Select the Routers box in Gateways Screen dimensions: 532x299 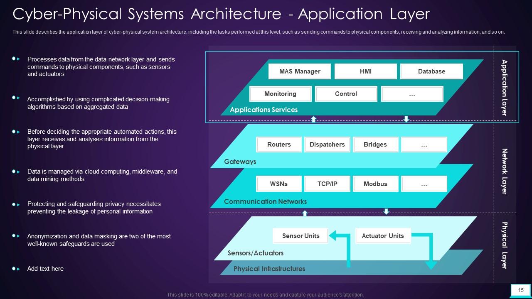pyautogui.click(x=279, y=145)
